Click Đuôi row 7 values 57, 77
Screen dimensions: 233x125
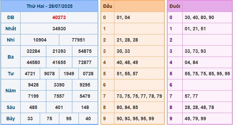coord(192,96)
